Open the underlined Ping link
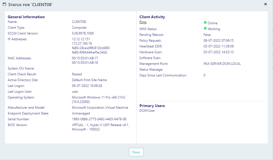The image size is (273, 160). click(x=143, y=22)
